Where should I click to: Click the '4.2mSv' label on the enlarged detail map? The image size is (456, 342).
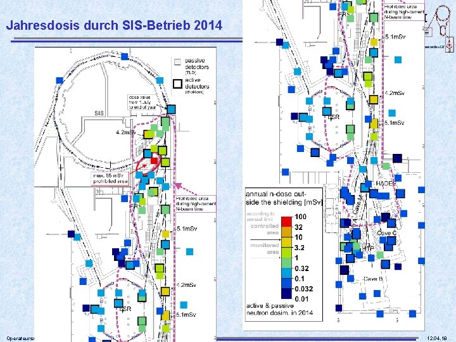(x=395, y=93)
